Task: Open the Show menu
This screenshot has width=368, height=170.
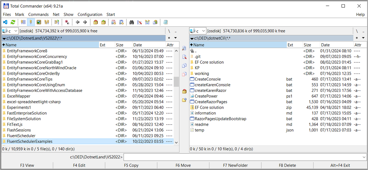Action: 68,14
